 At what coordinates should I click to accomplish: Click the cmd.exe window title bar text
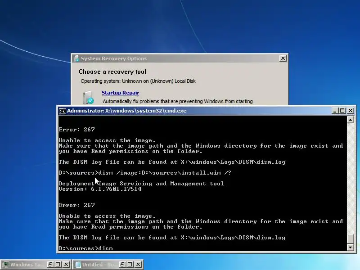click(127, 111)
